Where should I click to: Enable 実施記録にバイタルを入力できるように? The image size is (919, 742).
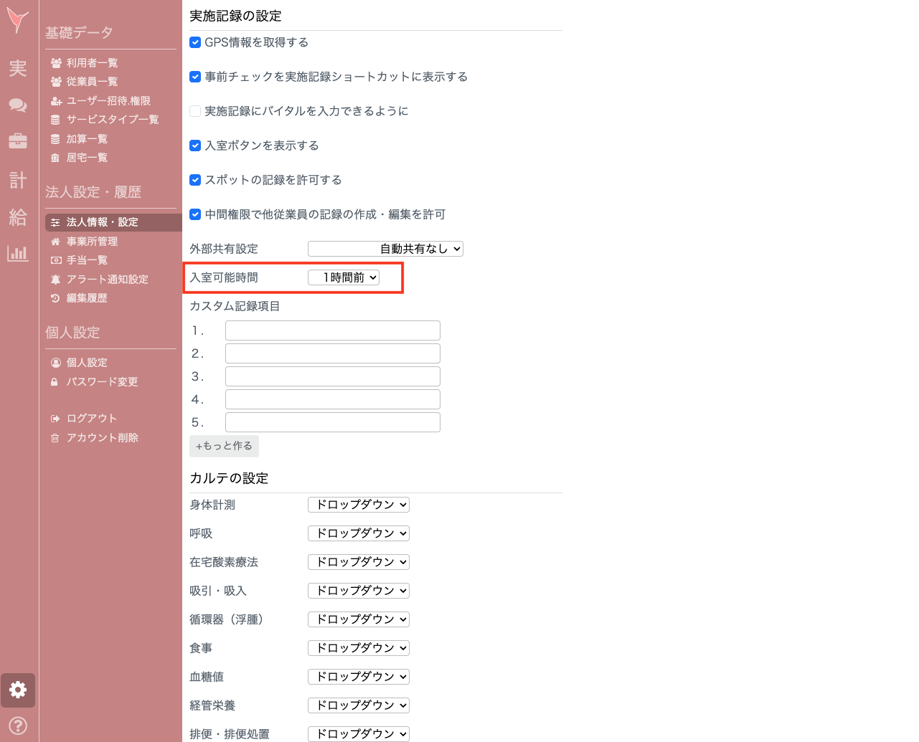point(194,111)
